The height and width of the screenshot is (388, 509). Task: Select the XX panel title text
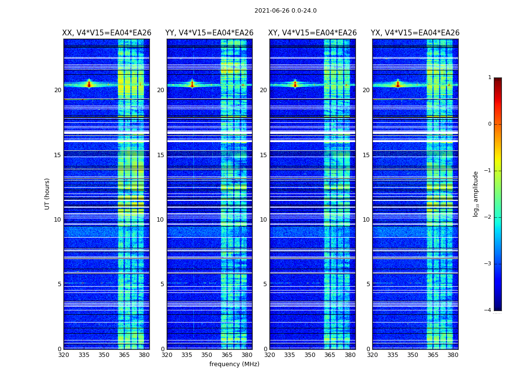coord(107,33)
